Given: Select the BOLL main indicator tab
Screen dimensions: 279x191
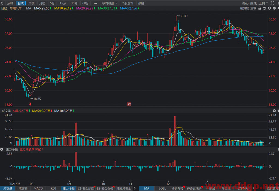Looking at the screenshot, I should (x=162, y=189).
